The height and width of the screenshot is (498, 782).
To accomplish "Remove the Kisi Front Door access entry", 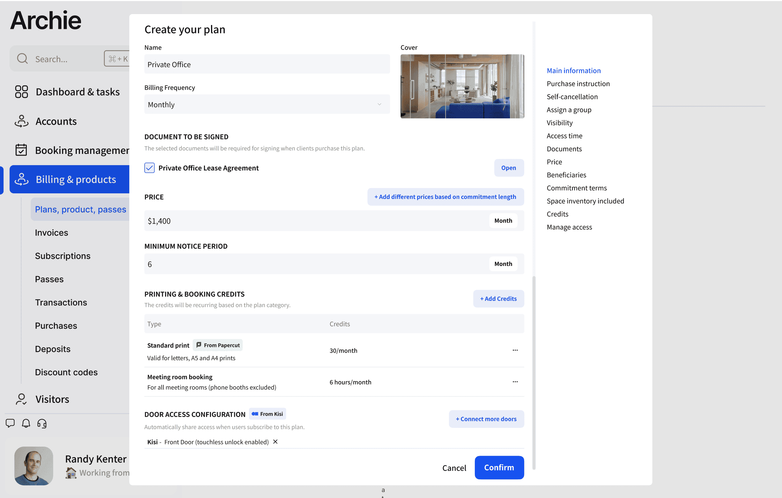I will (275, 442).
